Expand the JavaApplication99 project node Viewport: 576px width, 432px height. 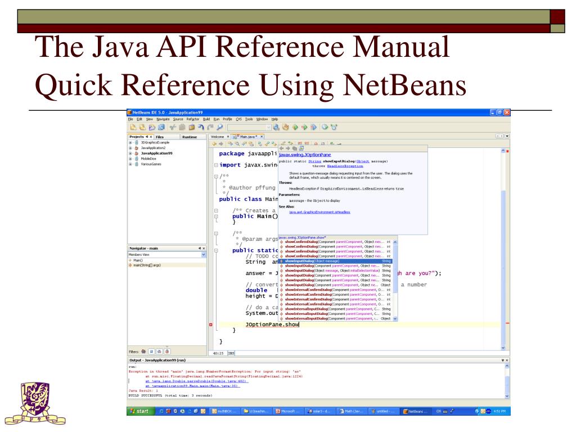click(x=130, y=154)
